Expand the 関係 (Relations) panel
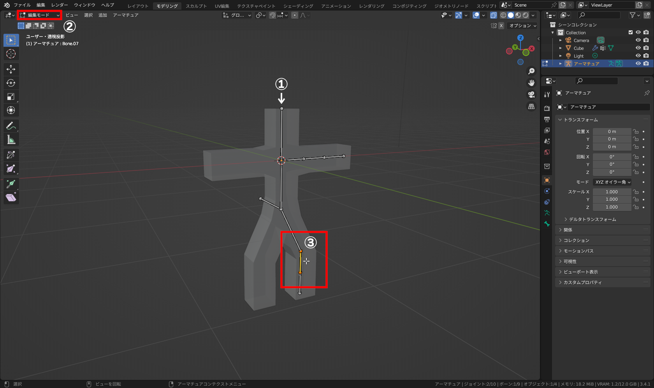The image size is (654, 388). tap(603, 230)
